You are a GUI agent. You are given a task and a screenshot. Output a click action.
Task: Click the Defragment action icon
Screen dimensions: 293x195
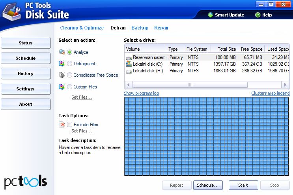tap(62, 64)
